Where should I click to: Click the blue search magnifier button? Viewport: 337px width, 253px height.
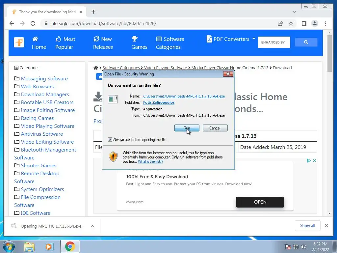coord(306,42)
